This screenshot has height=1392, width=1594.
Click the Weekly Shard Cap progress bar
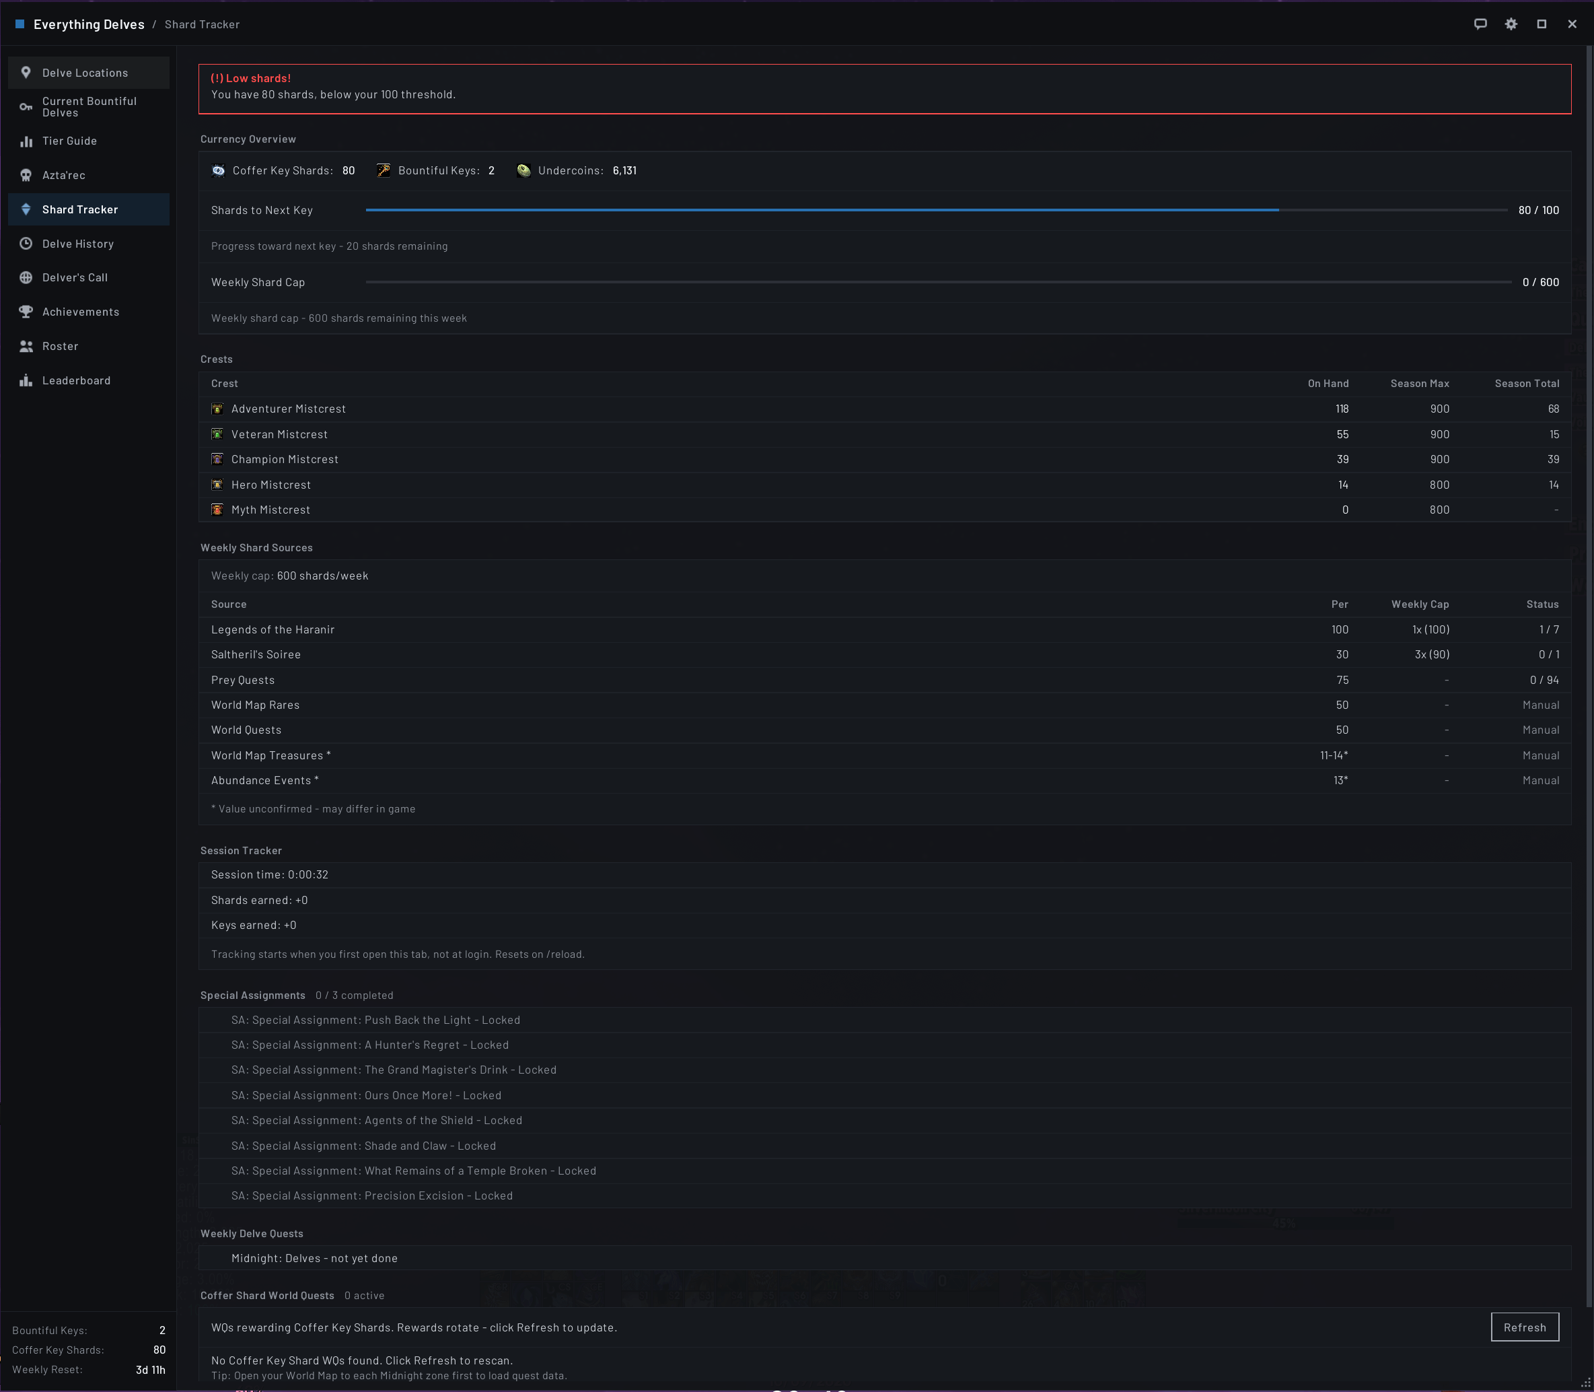(x=938, y=282)
